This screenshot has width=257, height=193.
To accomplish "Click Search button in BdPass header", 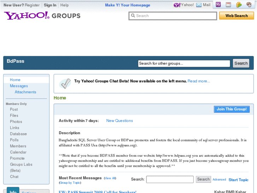I will coord(241,63).
